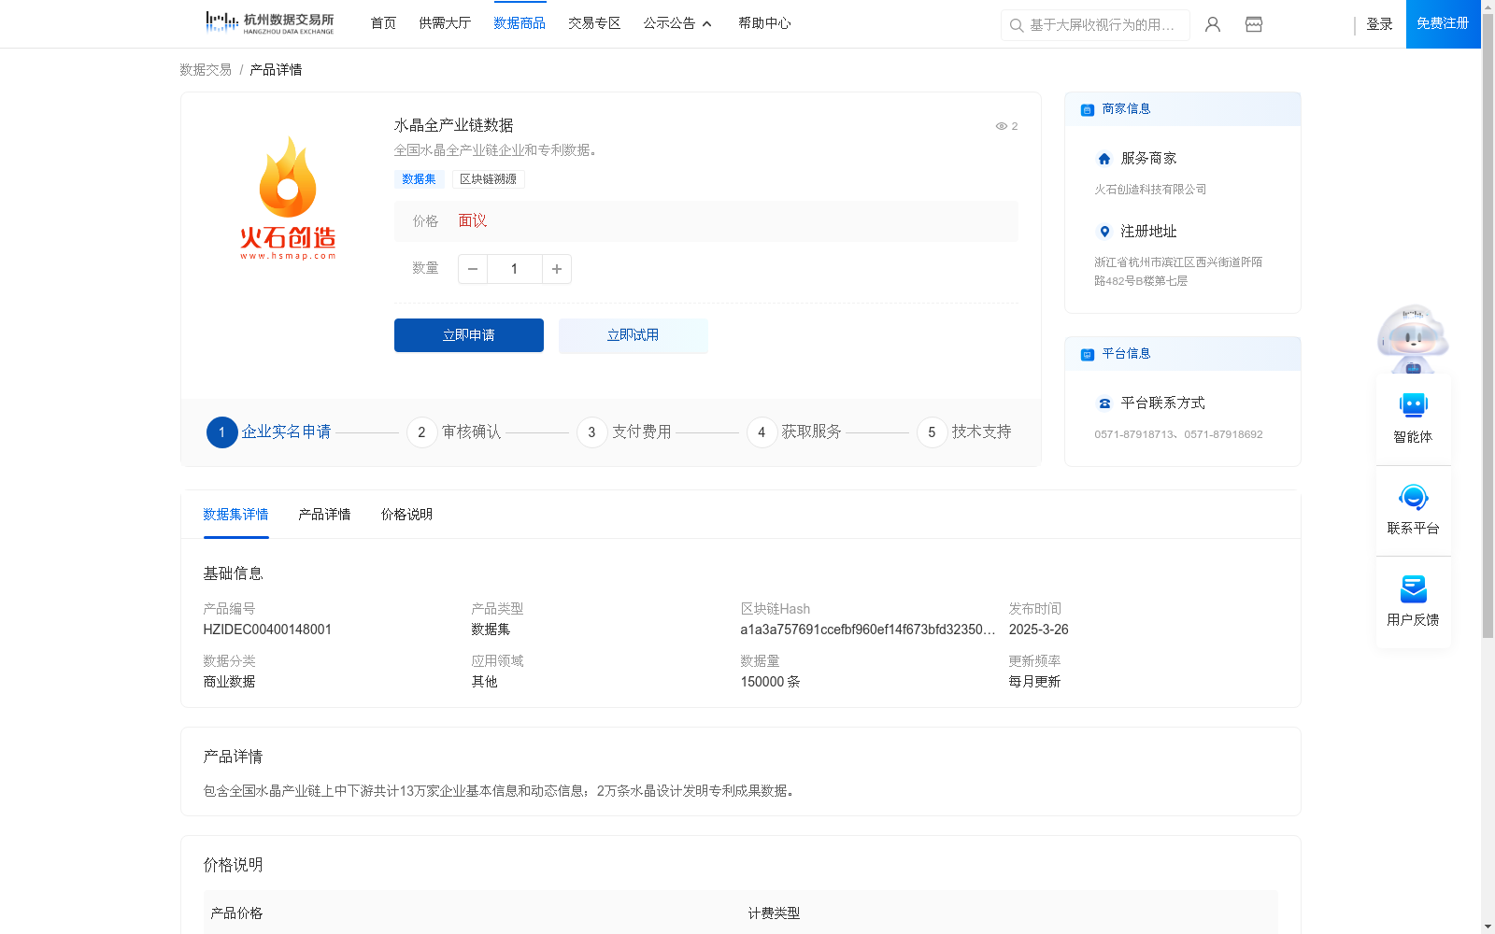The image size is (1495, 934).
Task: Click step 5 技术支持
Action: 964,432
